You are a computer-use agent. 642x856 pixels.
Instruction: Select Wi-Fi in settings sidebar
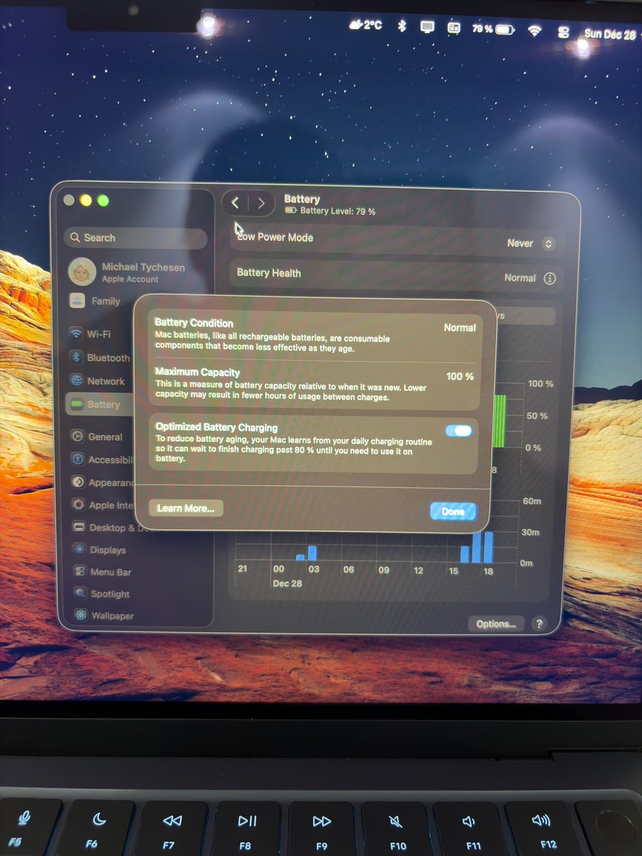point(90,334)
